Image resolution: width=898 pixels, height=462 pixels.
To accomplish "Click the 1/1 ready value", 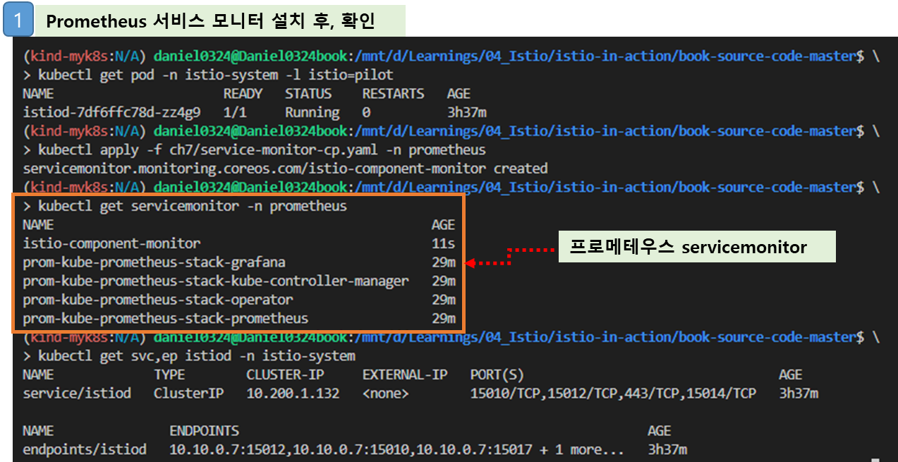I will pos(235,112).
